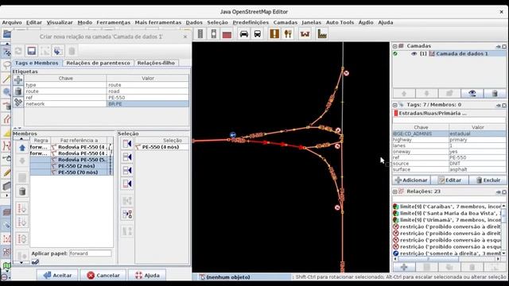Click the duplicate relation icon in the relation editor toolbar
The height and width of the screenshot is (286, 509).
coord(58,51)
